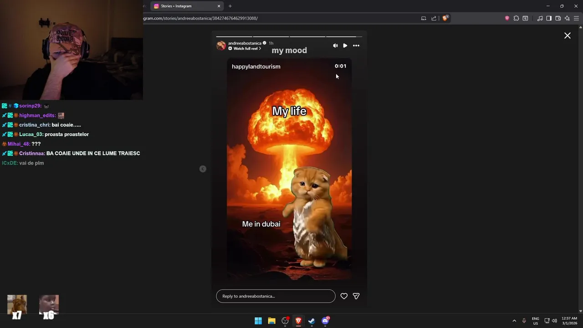Click the microphone tray icon
The width and height of the screenshot is (583, 328).
[524, 321]
